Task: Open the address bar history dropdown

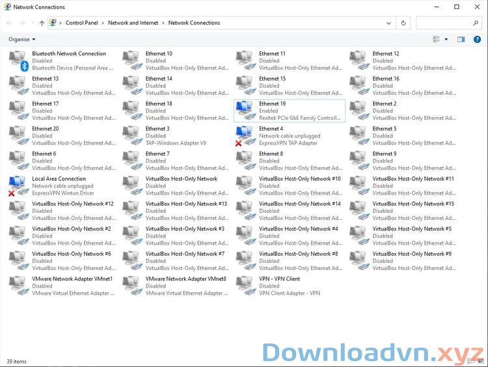Action: [388, 23]
